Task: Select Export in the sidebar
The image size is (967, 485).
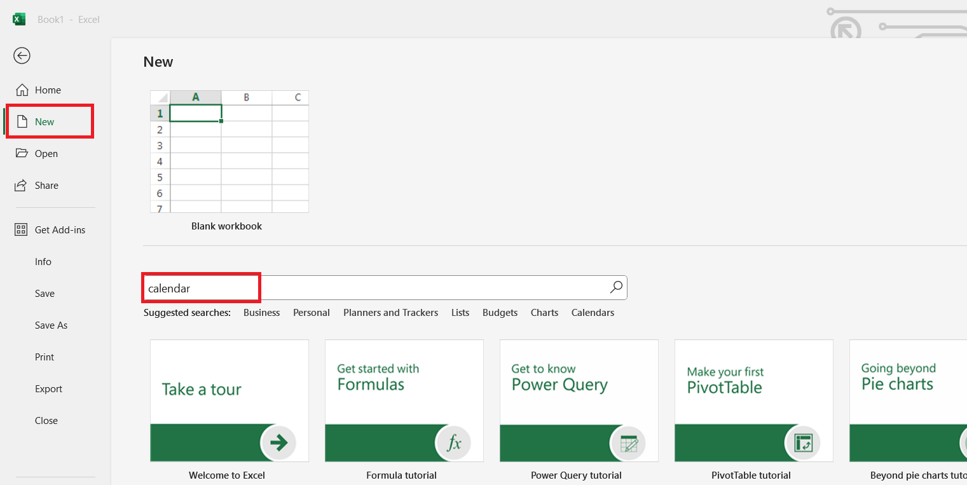Action: click(x=48, y=388)
